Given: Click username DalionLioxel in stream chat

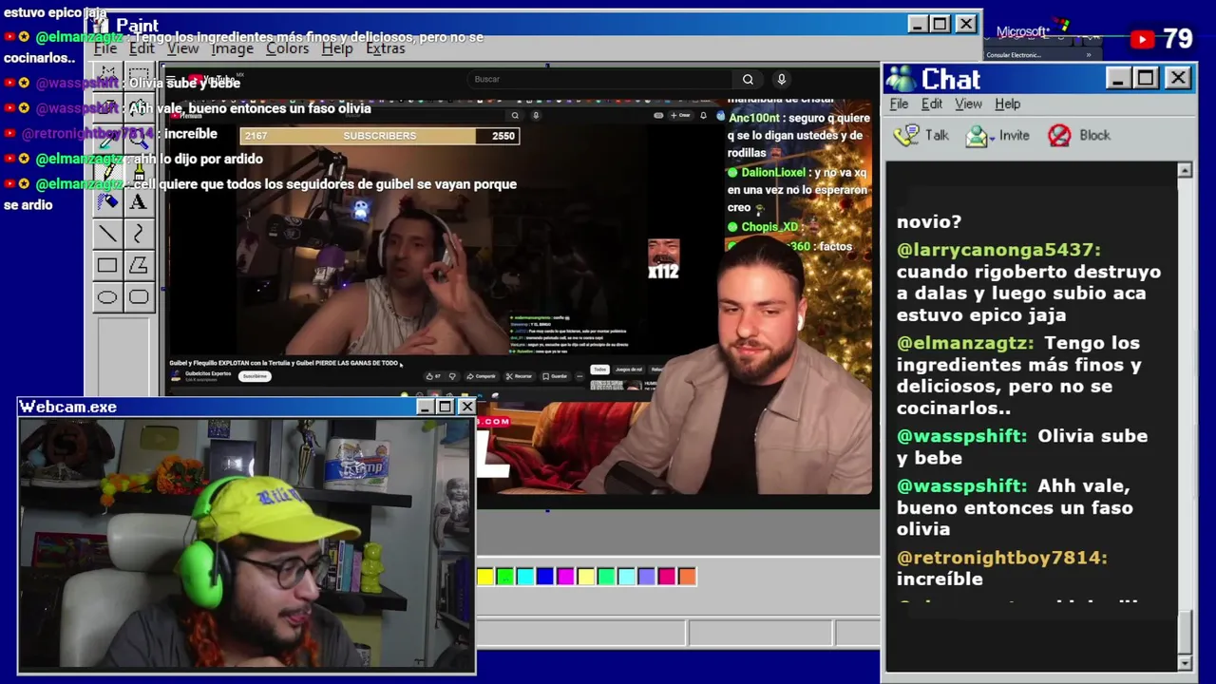Looking at the screenshot, I should (x=773, y=173).
